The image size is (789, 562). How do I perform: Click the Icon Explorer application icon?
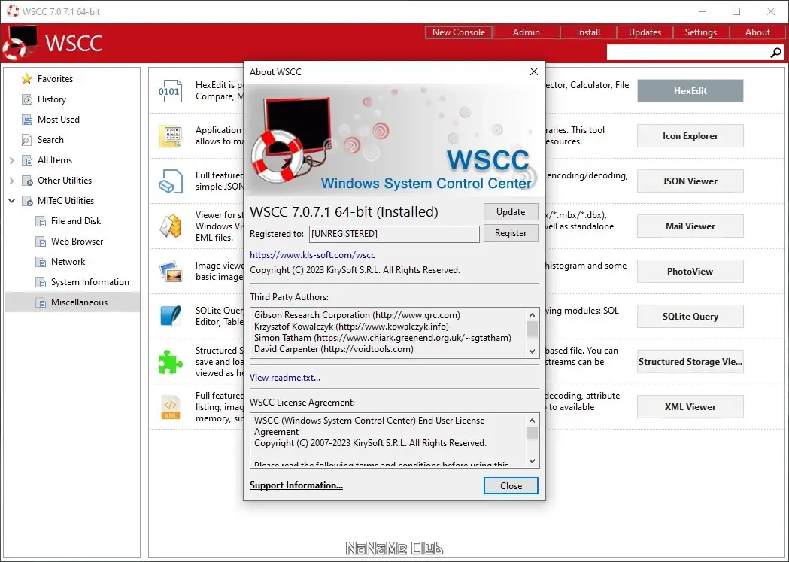170,135
